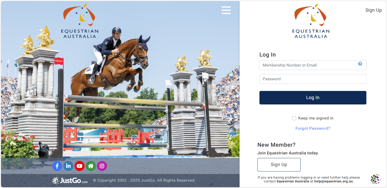Focus the Membership Number or Email field
387x188 pixels.
pos(313,65)
